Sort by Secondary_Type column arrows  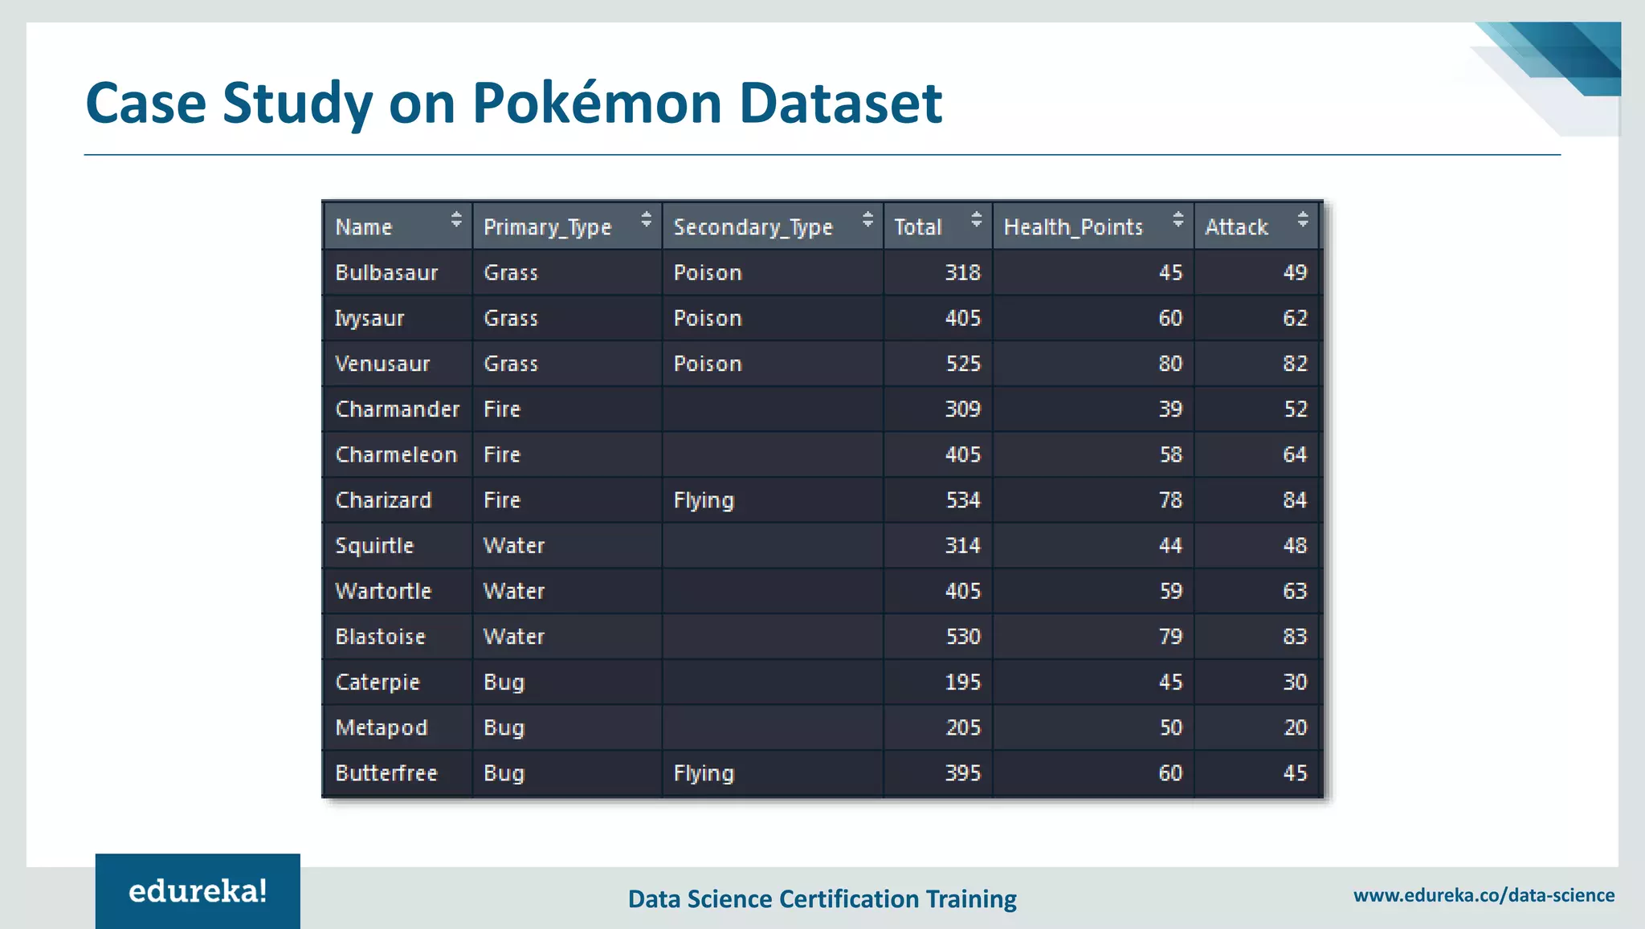point(867,219)
